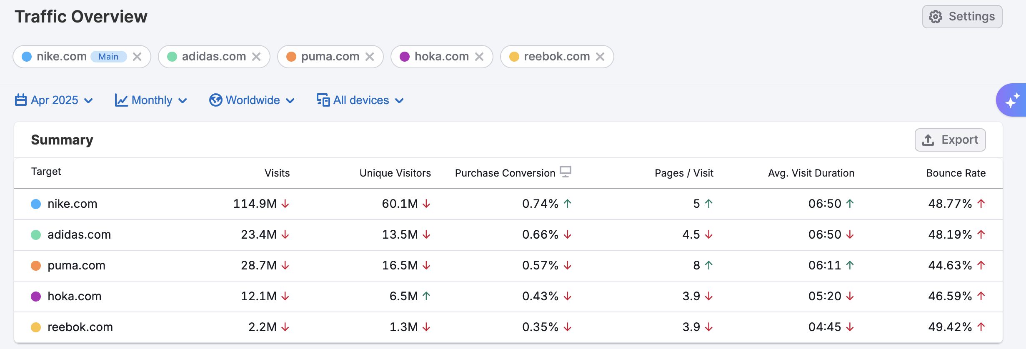Select the nike.com row in Summary
This screenshot has height=349, width=1026.
pyautogui.click(x=72, y=204)
